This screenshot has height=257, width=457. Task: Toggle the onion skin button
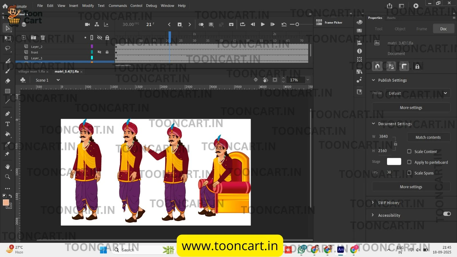[x=201, y=25]
